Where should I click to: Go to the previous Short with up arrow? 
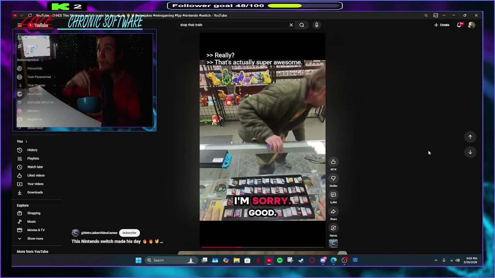[470, 137]
